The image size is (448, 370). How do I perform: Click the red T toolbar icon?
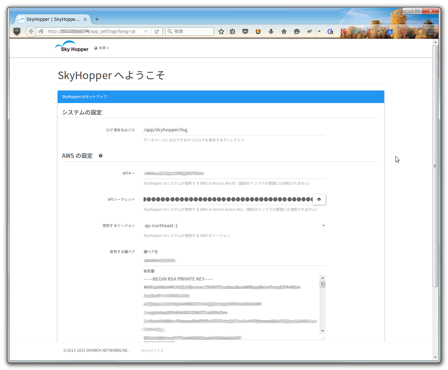click(x=370, y=31)
